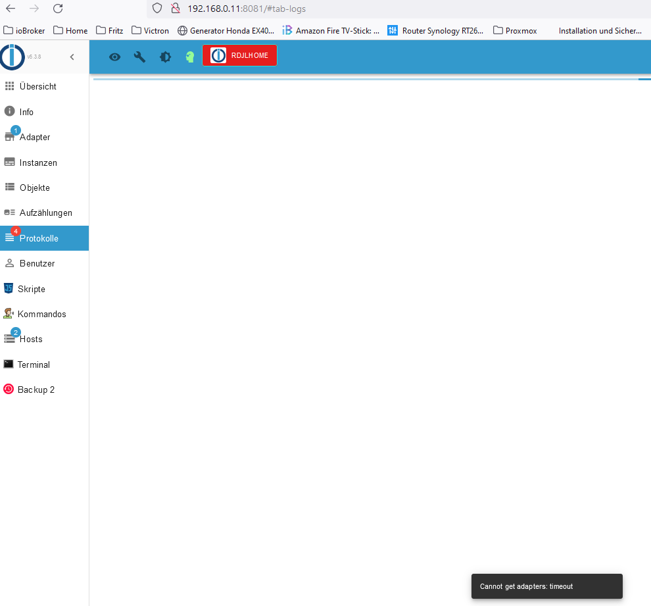
Task: Click the RDJLHOME host button
Action: (x=239, y=55)
